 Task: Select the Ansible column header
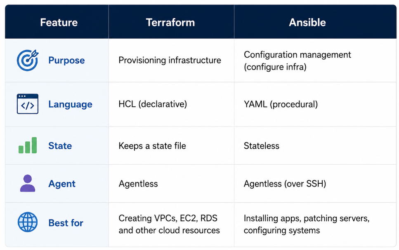307,22
